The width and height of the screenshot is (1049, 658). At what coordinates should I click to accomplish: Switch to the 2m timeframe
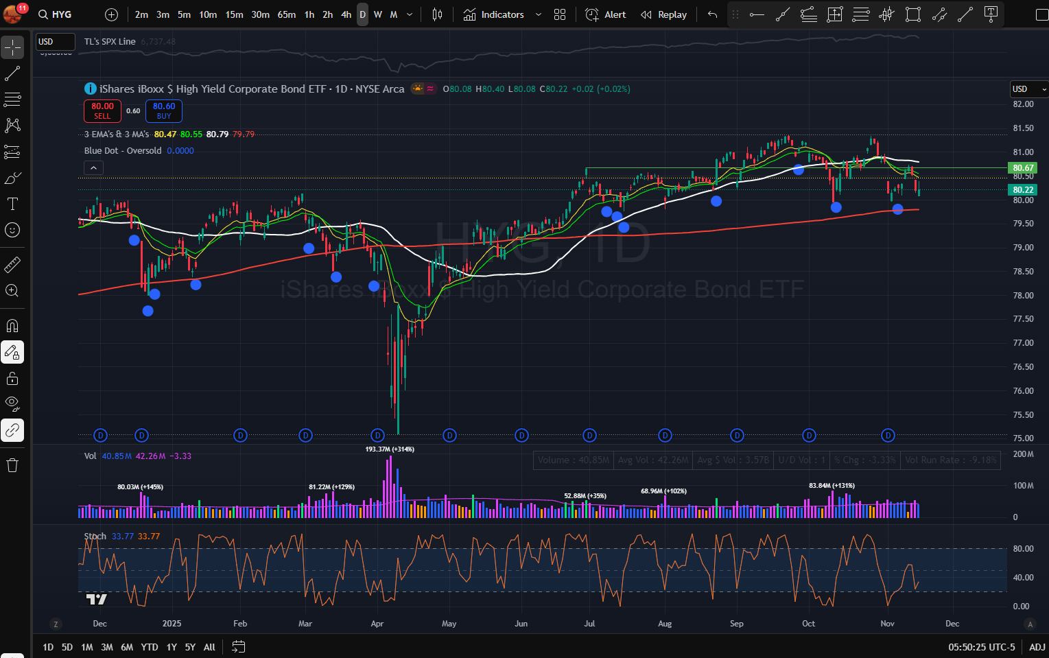click(x=141, y=14)
